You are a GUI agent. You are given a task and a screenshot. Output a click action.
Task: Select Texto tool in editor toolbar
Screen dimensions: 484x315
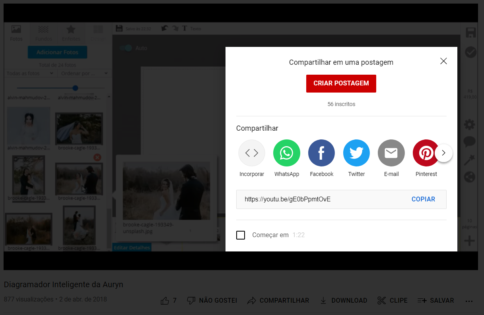coord(191,29)
